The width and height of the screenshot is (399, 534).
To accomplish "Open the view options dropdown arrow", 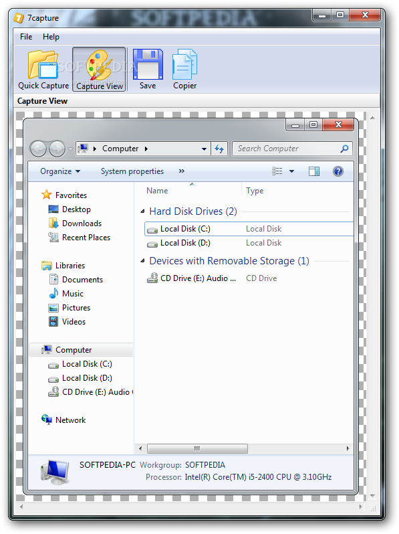I will pos(291,171).
